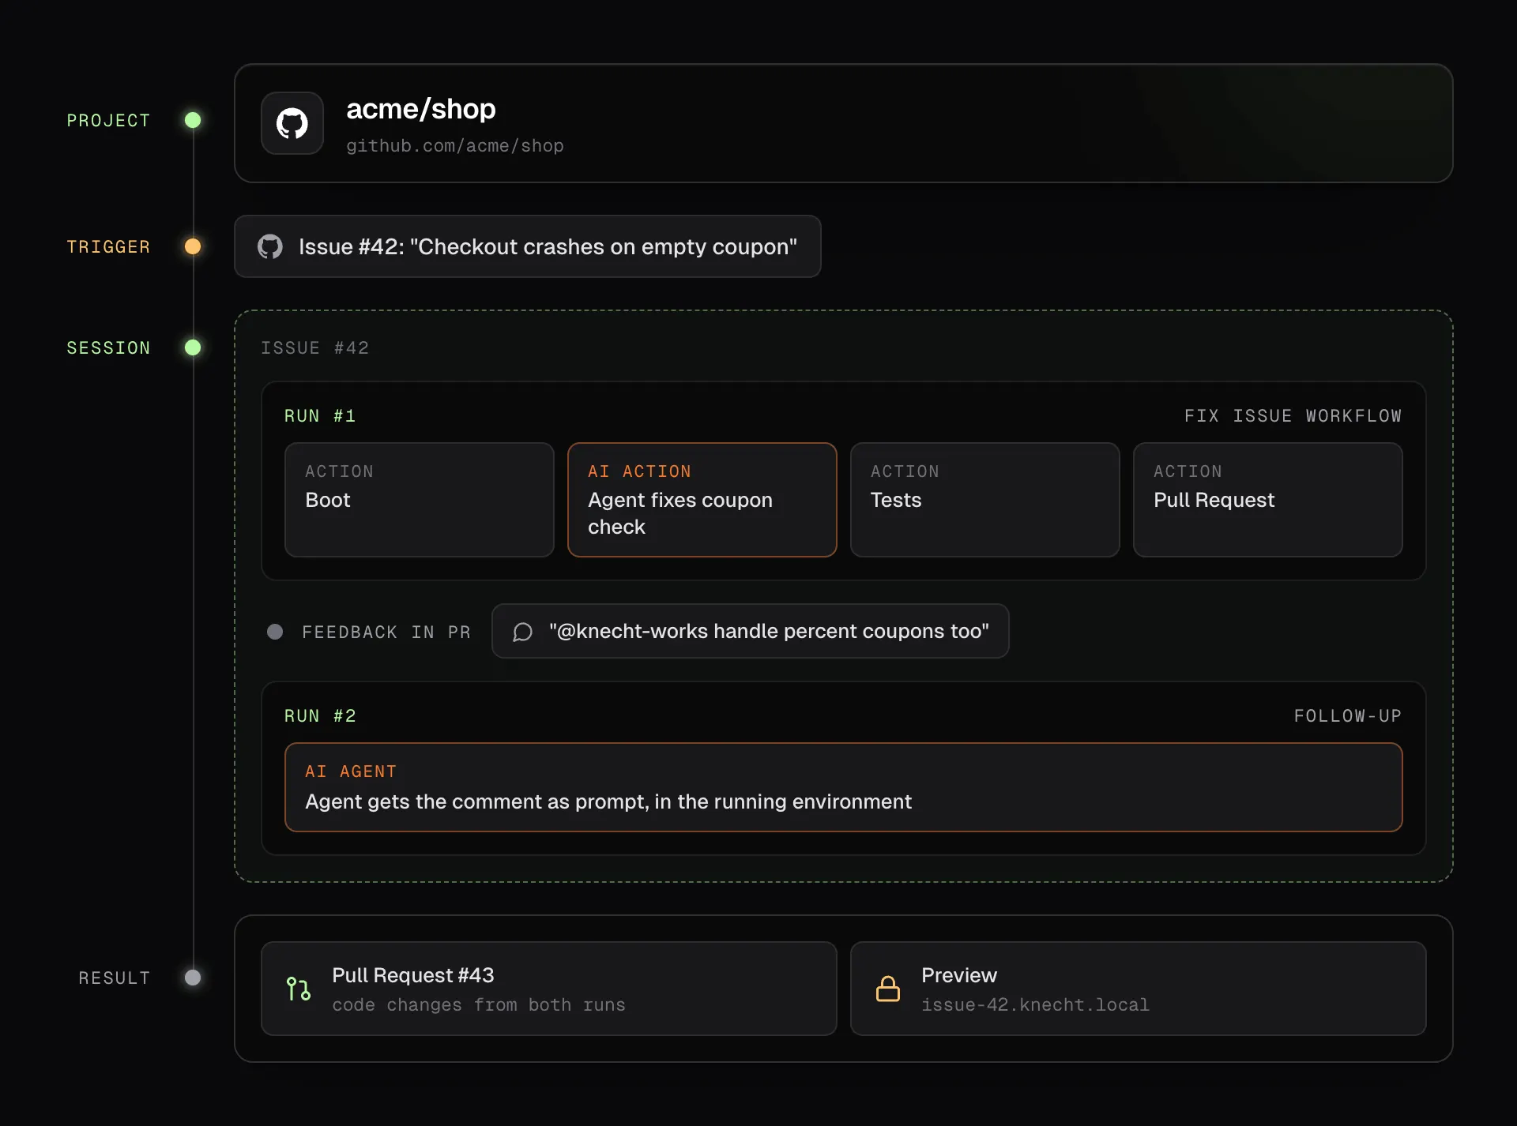Select the green PROJECT timeline dot

[193, 120]
